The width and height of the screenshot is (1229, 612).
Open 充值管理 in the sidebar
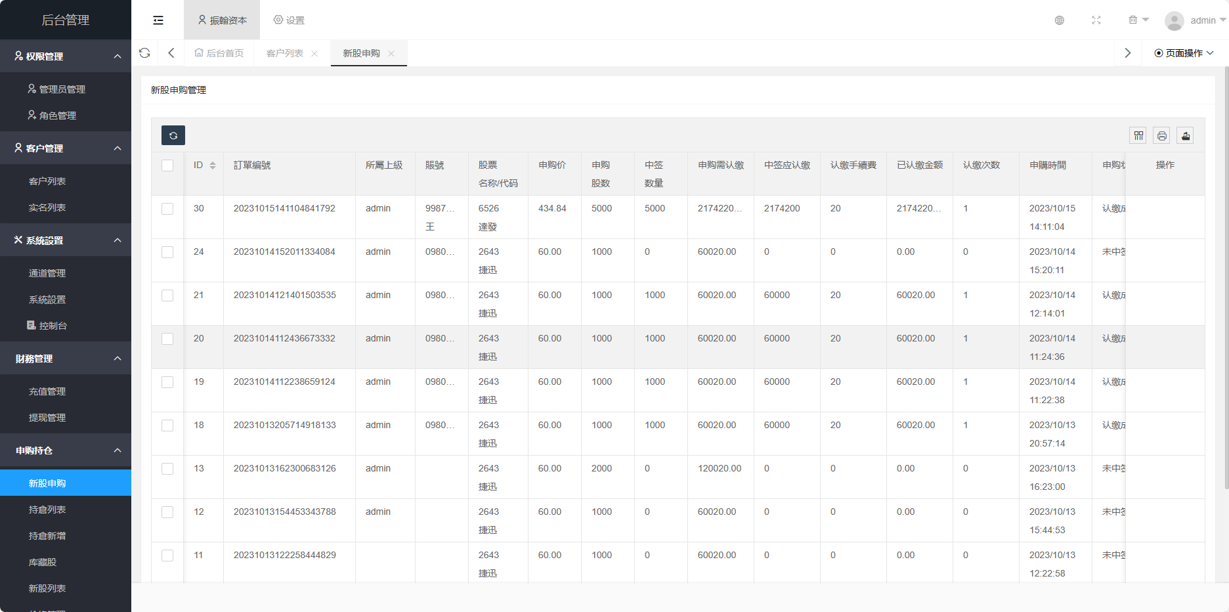[x=66, y=391]
